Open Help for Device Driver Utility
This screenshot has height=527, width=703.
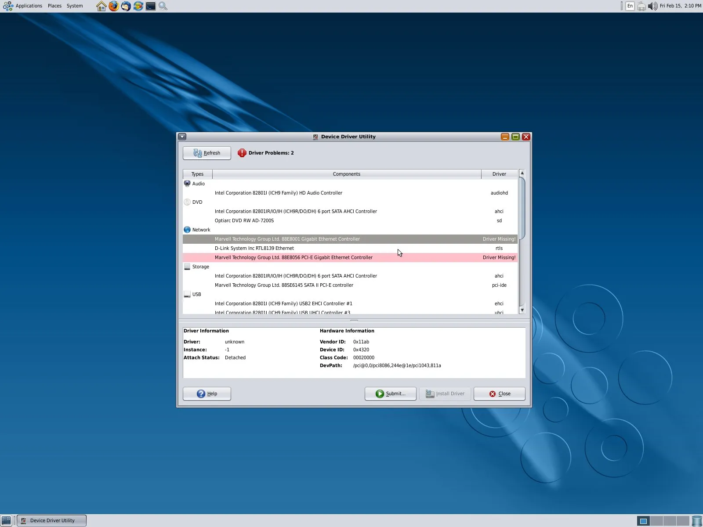click(207, 393)
